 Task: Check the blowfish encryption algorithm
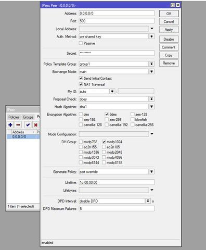133,119
